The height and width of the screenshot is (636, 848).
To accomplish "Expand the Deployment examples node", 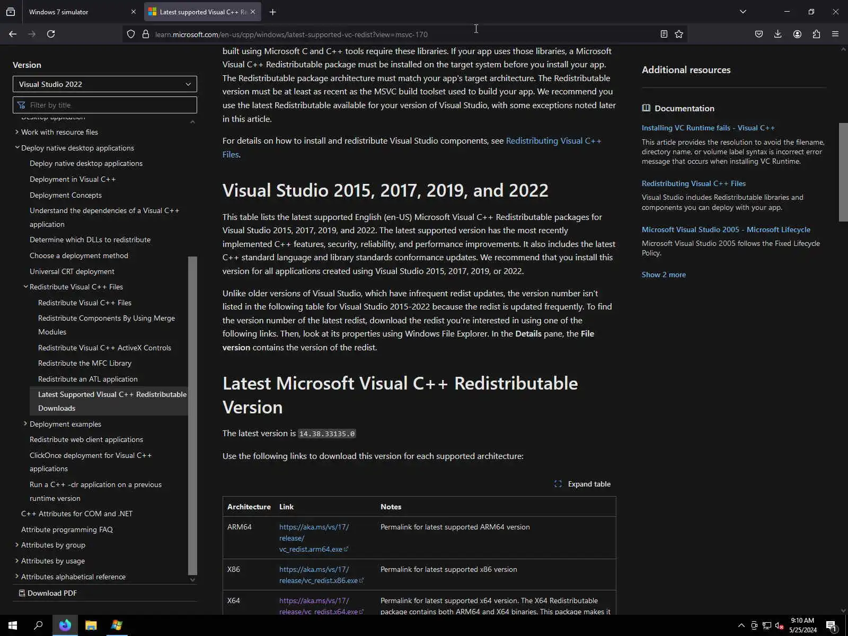I will [25, 424].
